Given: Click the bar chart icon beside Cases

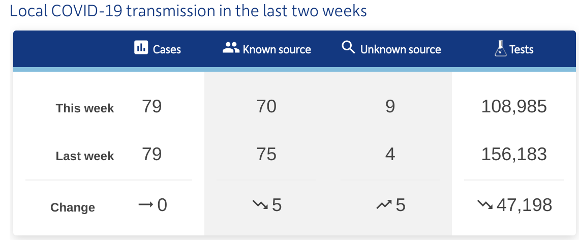Looking at the screenshot, I should point(141,48).
